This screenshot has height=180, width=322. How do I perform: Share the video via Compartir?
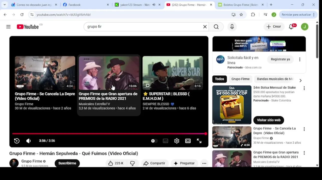tap(154, 163)
